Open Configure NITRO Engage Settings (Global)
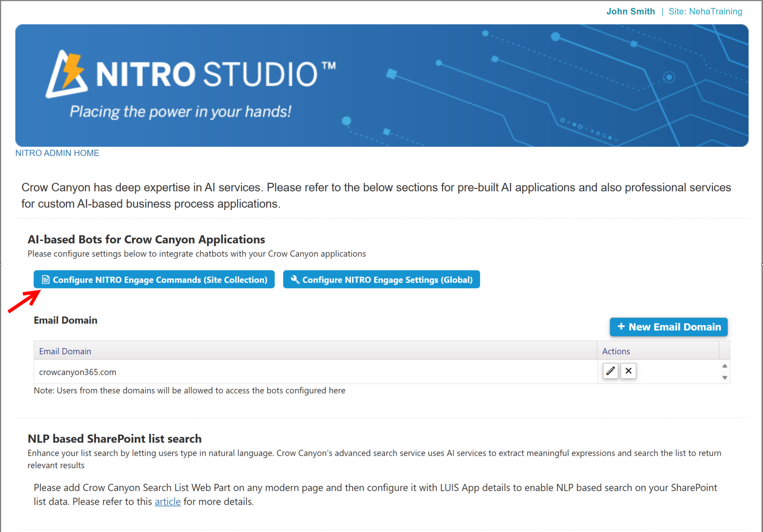The image size is (763, 532). click(381, 279)
